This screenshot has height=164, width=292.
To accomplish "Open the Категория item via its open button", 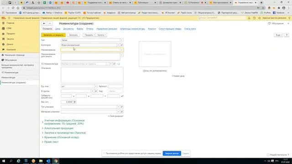I will [x=122, y=45].
